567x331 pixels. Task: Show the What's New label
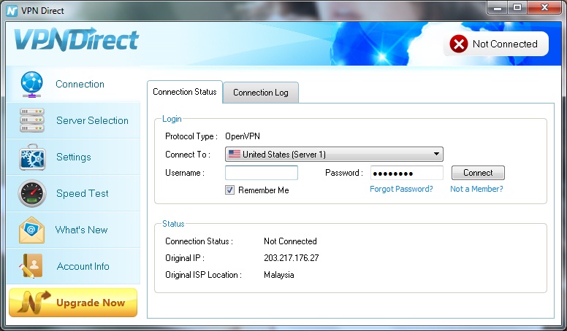coord(81,230)
